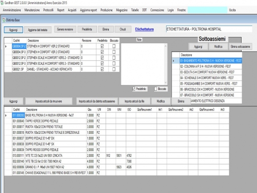Image resolution: width=257 pixels, height=193 pixels.
Task: Open the Protocolli menu
Action: [48, 10]
